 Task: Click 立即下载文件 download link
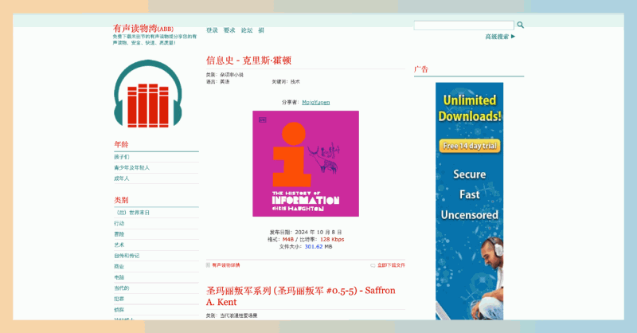click(391, 265)
